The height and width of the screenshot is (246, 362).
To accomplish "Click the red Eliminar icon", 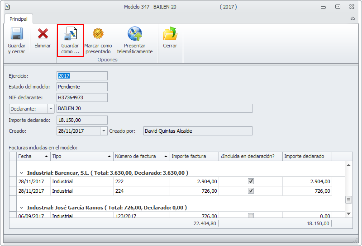I will click(x=43, y=34).
